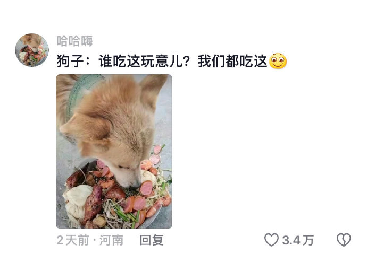Tap the dog's head in the photo
The image size is (367, 280).
tap(115, 130)
